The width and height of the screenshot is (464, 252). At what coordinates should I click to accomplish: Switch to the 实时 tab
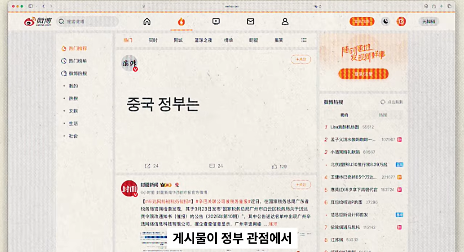[153, 40]
